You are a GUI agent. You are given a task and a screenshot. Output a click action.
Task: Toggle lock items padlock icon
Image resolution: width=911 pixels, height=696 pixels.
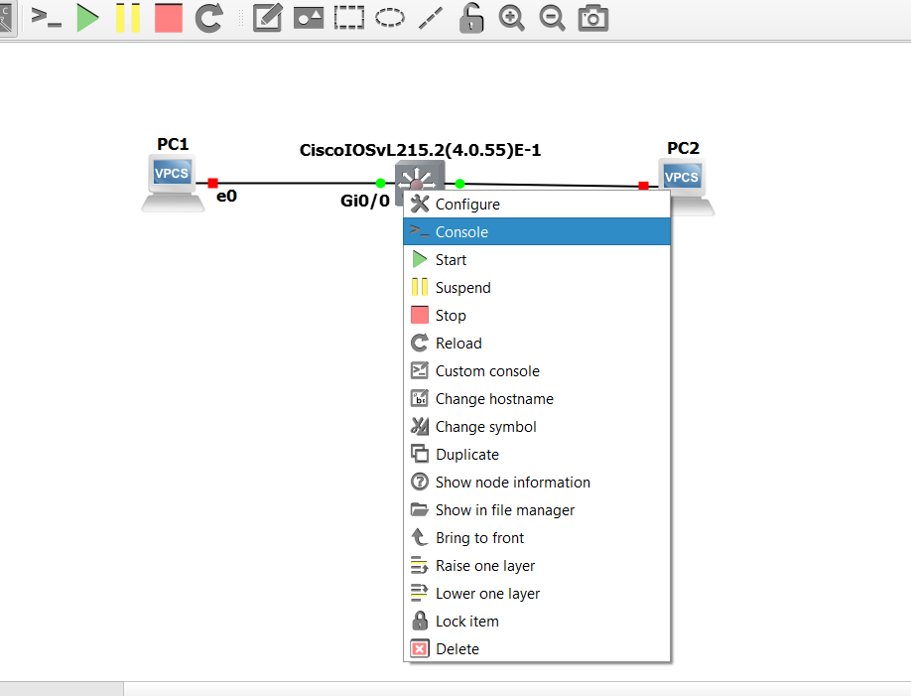click(x=471, y=18)
